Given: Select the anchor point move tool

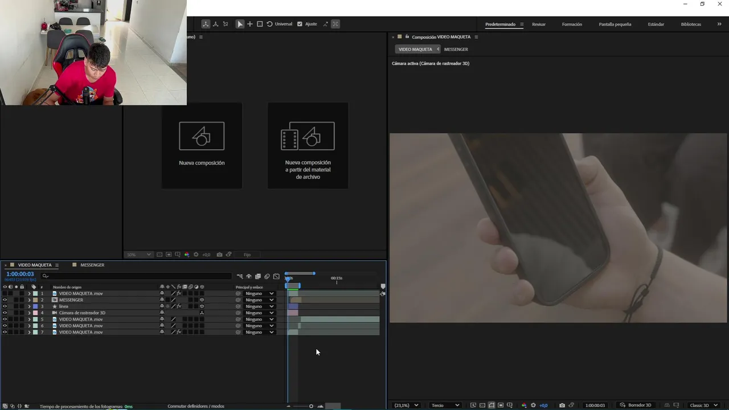Looking at the screenshot, I should click(x=250, y=24).
